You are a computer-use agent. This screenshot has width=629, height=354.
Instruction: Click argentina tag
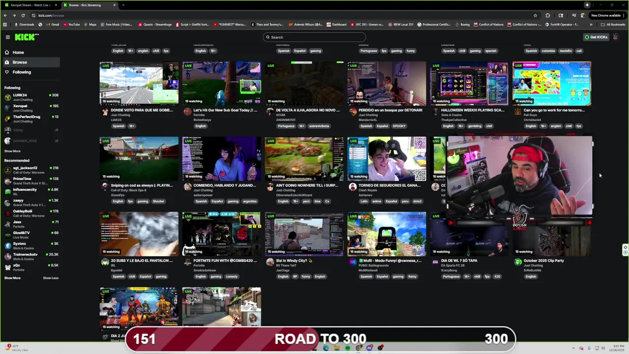tap(250, 201)
